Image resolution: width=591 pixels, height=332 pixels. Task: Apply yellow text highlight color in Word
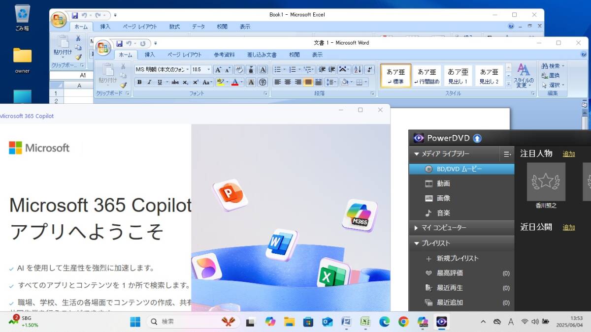pyautogui.click(x=220, y=82)
